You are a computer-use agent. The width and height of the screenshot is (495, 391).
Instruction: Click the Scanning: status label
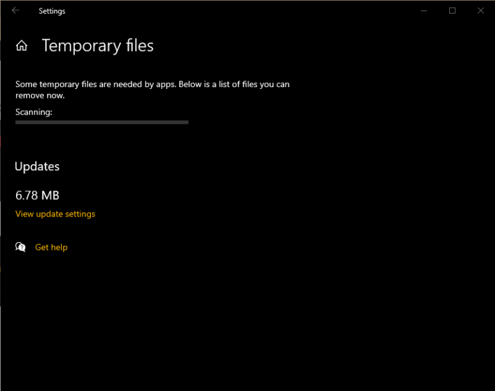pyautogui.click(x=34, y=112)
